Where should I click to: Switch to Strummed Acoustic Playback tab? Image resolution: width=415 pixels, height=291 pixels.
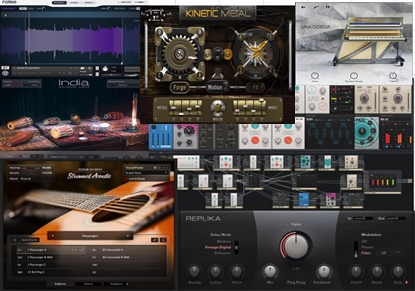click(116, 284)
